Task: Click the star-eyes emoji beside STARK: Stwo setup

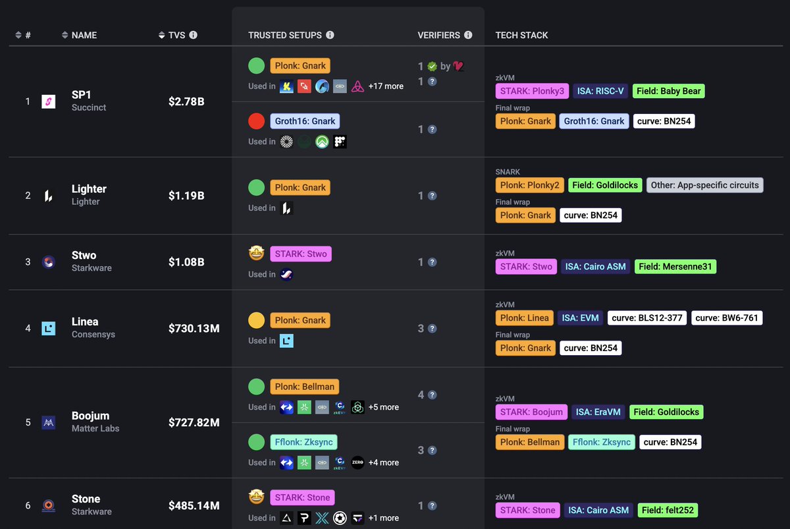Action: 256,254
